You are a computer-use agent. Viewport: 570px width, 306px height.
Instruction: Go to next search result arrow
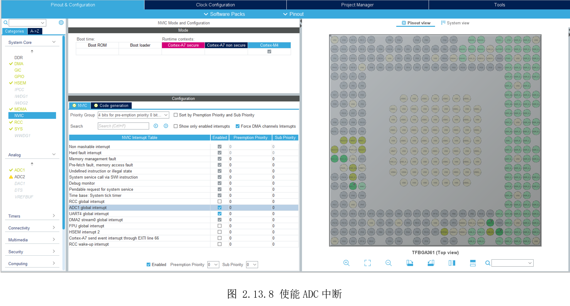click(166, 126)
